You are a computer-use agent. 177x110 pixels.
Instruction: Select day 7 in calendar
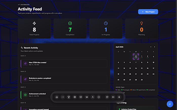tap(136, 62)
